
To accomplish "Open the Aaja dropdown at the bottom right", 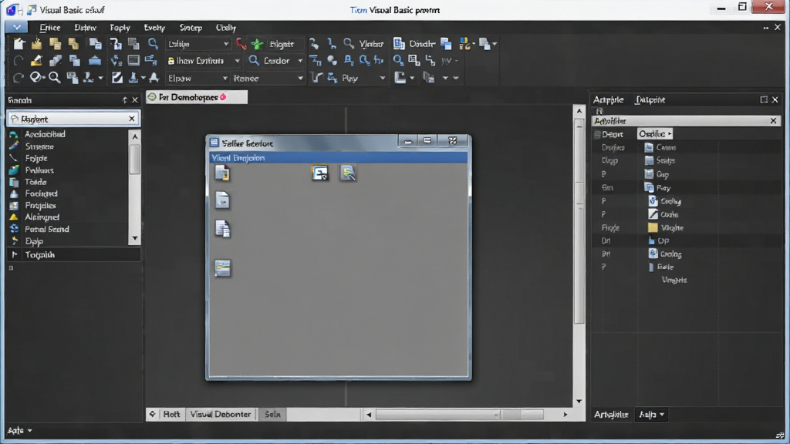I will (651, 414).
